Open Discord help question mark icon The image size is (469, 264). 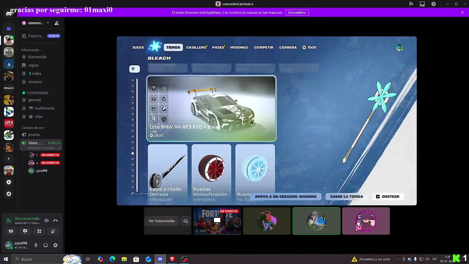tap(434, 4)
